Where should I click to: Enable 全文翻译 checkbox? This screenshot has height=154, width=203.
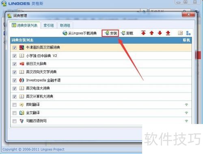(14, 113)
